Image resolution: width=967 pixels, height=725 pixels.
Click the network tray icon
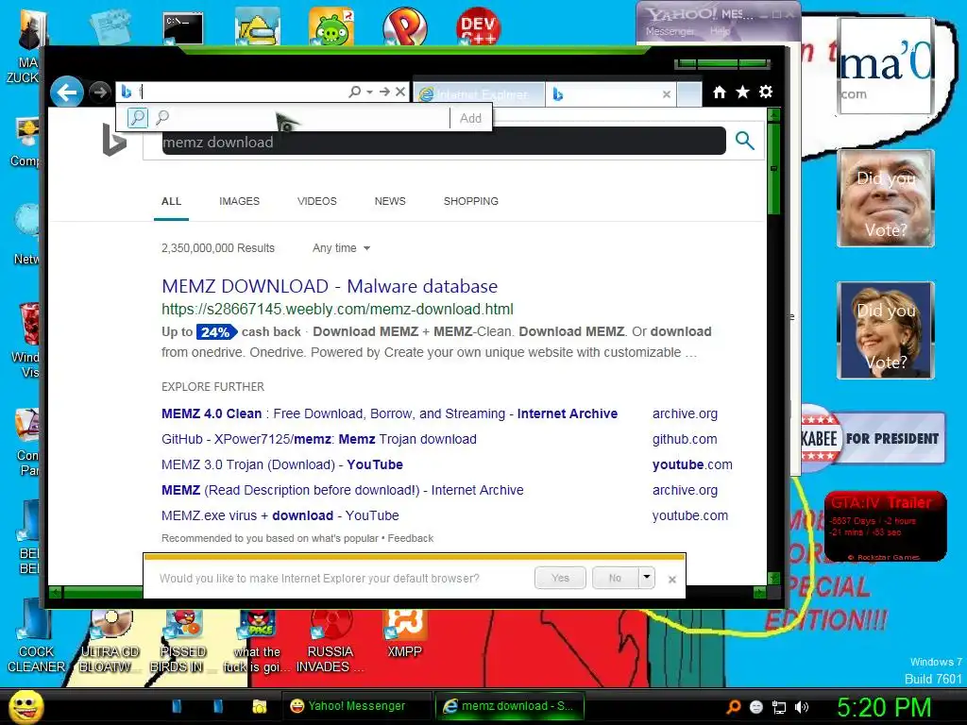[x=779, y=707]
